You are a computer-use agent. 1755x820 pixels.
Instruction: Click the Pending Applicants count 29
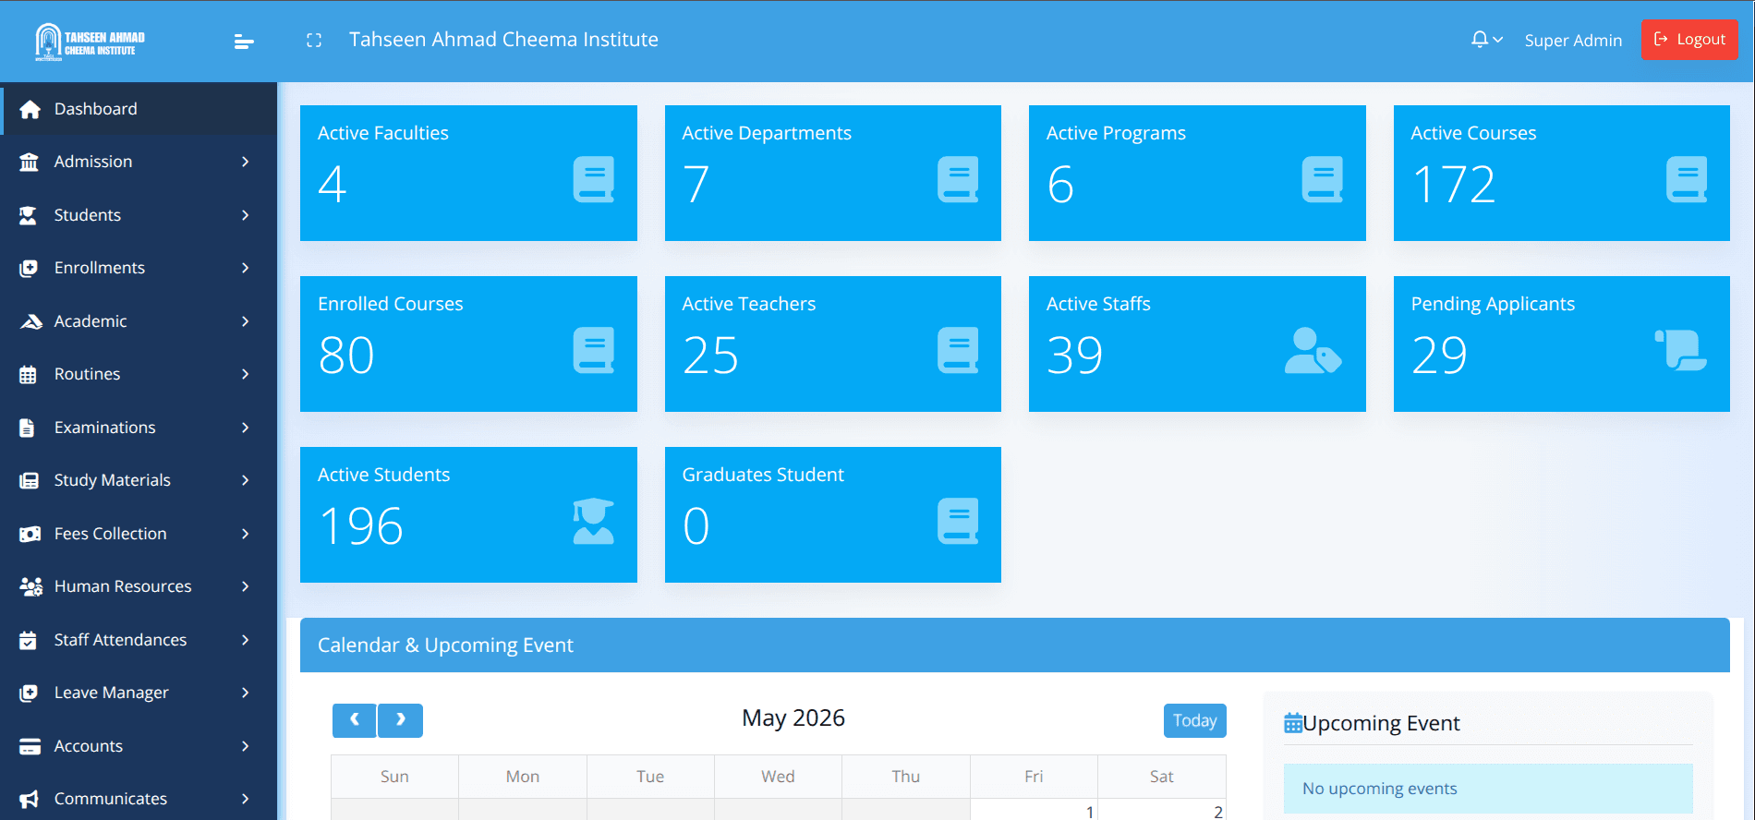(1439, 355)
